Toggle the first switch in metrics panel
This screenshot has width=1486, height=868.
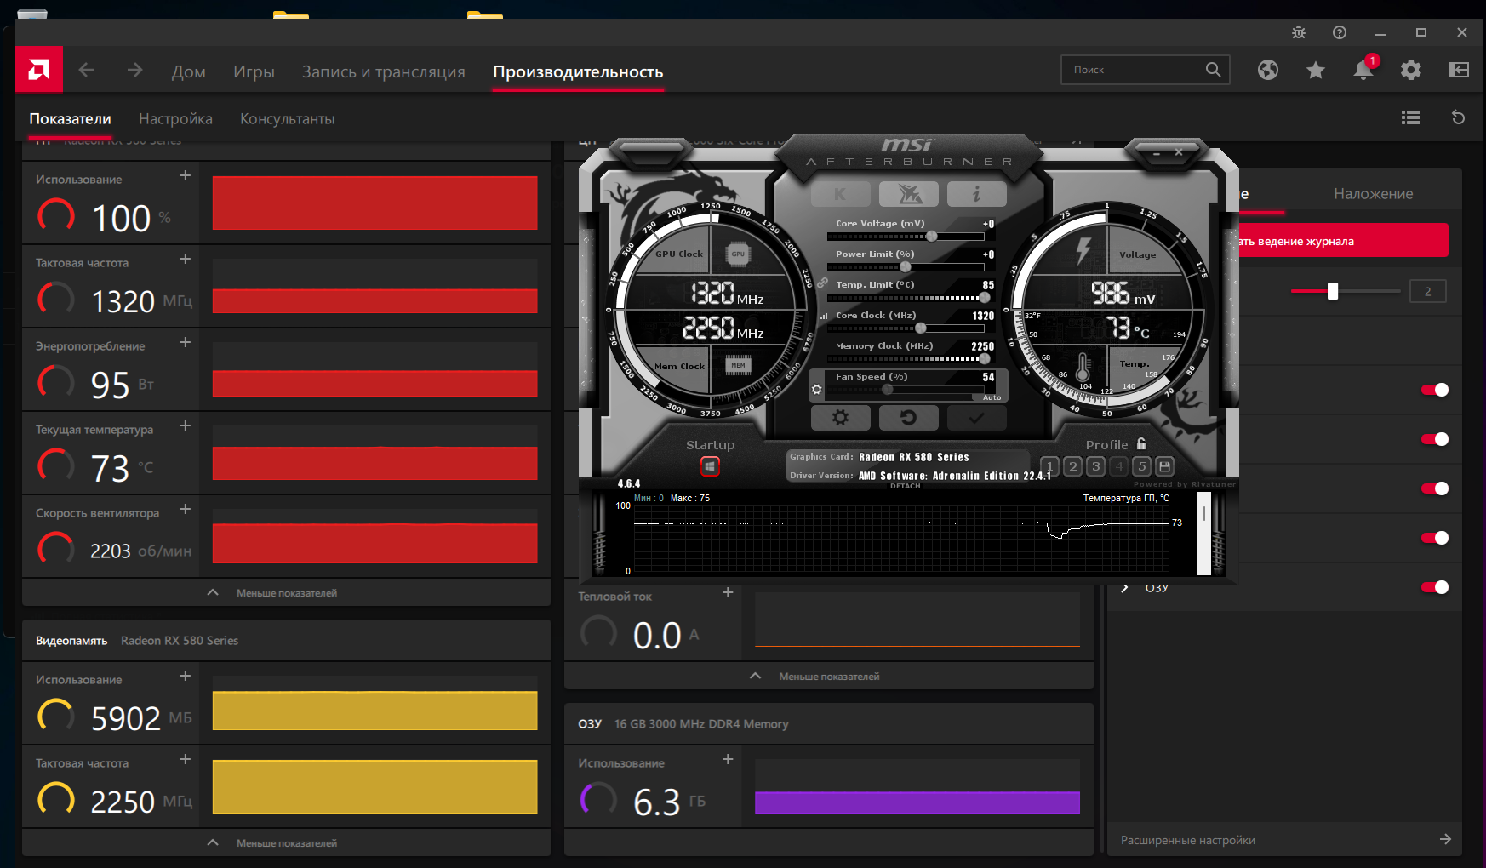1435,390
